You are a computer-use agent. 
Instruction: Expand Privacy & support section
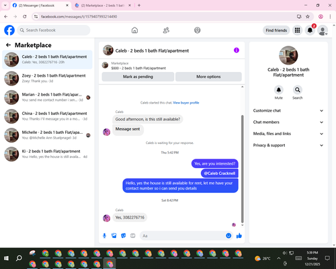pos(288,145)
